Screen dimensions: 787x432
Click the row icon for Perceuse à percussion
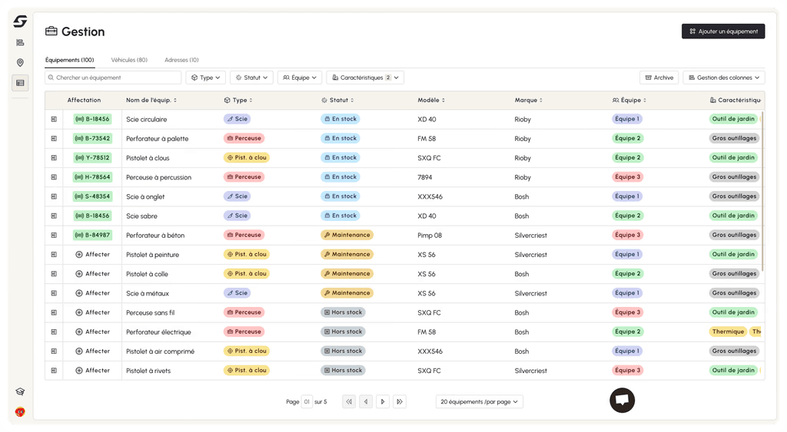54,177
